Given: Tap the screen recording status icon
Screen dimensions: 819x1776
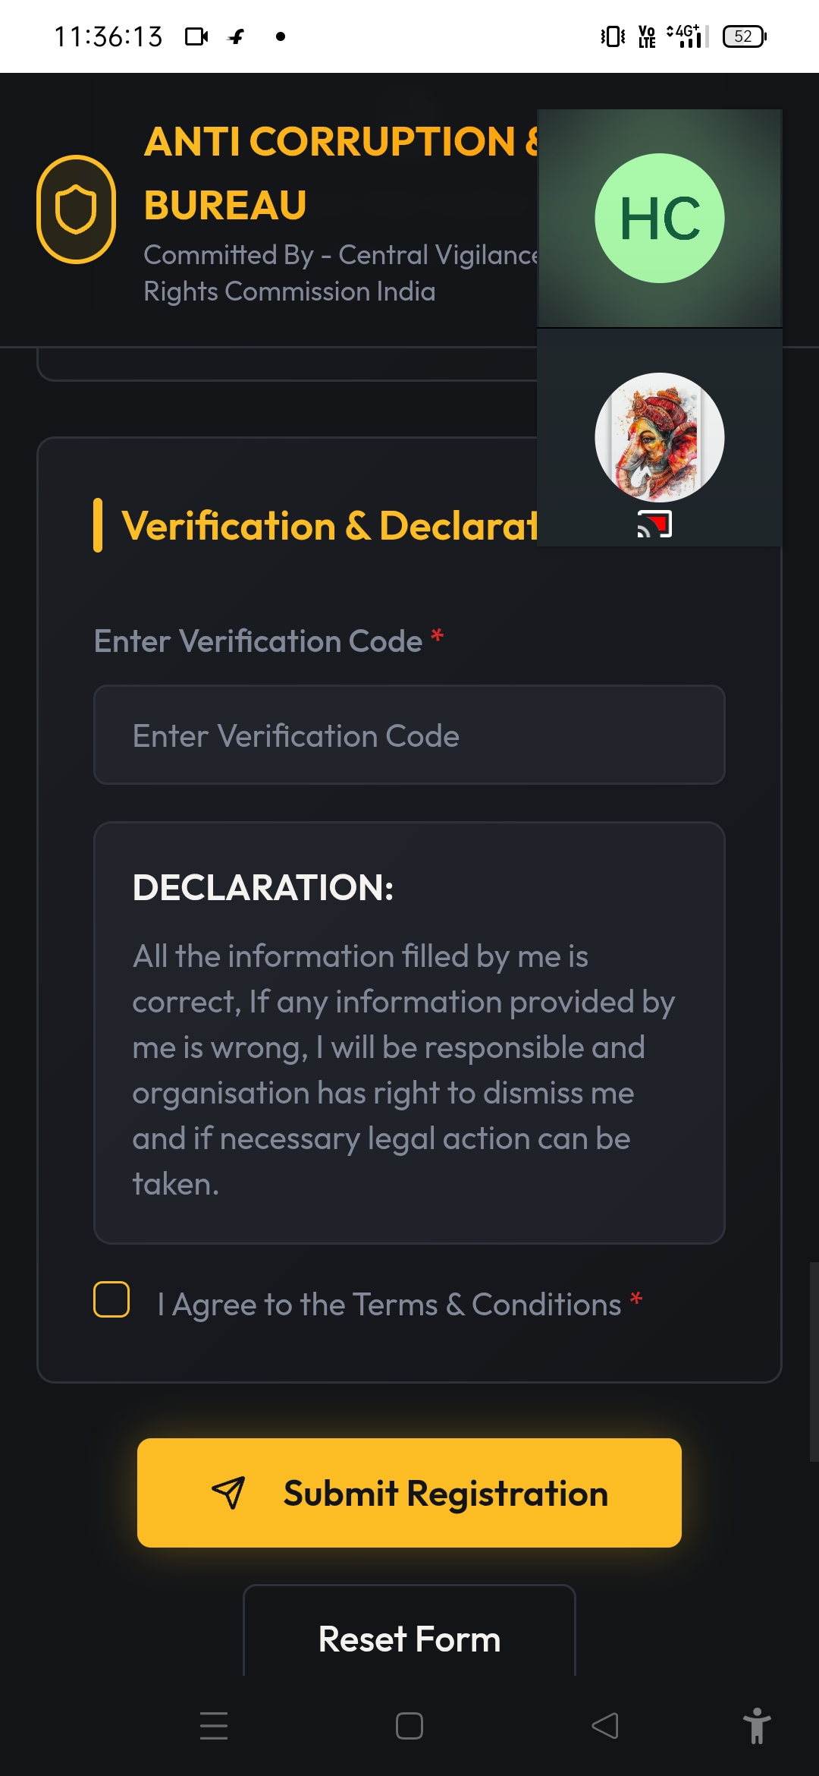Looking at the screenshot, I should [196, 36].
